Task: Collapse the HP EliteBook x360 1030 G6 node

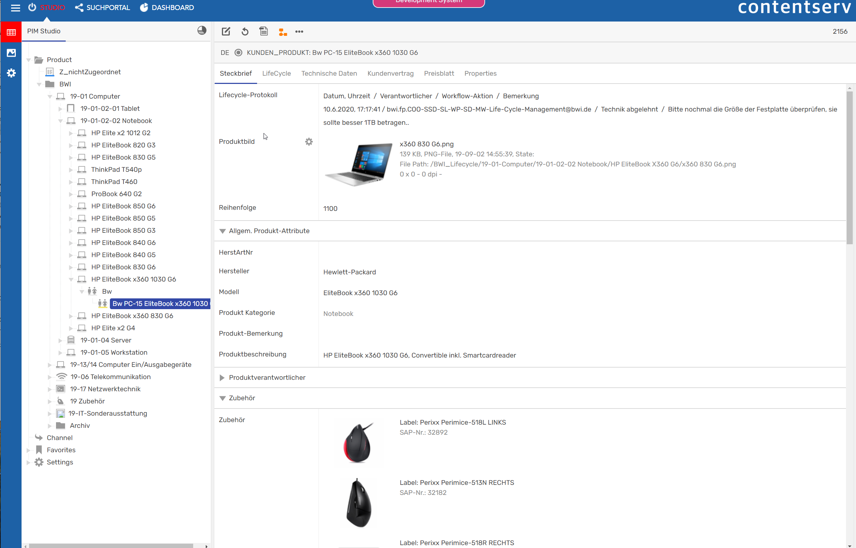Action: [x=71, y=279]
